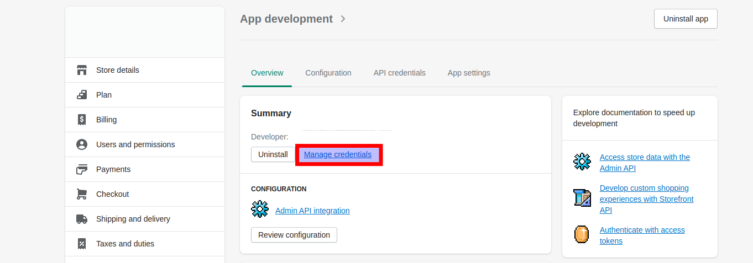Go to the App settings tab

(x=469, y=73)
